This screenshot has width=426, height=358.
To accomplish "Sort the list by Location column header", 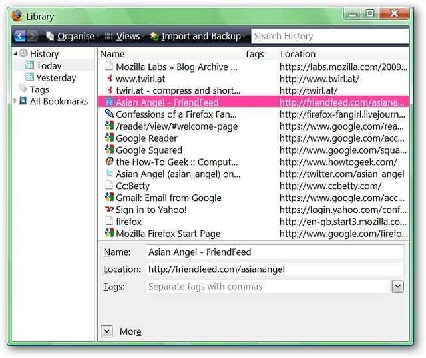I will [x=298, y=54].
